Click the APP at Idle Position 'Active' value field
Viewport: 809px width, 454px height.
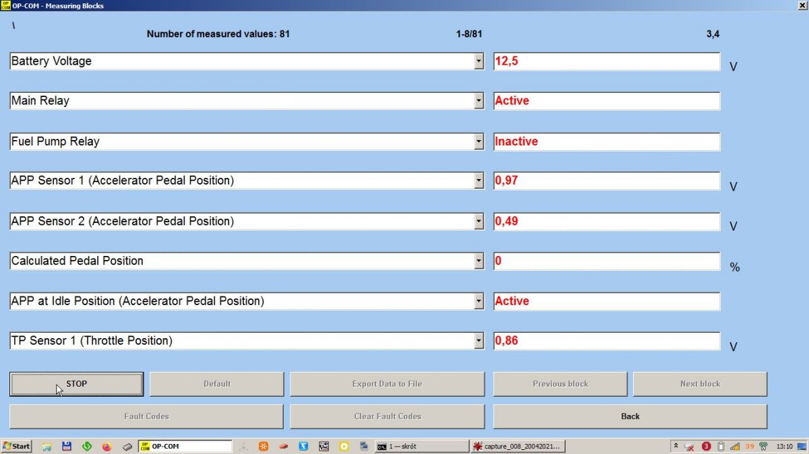tap(607, 301)
